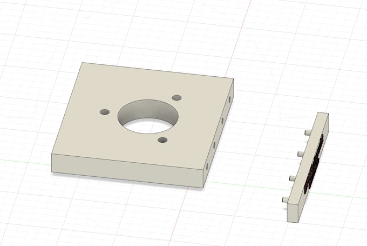This screenshot has width=367, height=246.
Task: Select the front side face of the square plate
Action: (127, 170)
